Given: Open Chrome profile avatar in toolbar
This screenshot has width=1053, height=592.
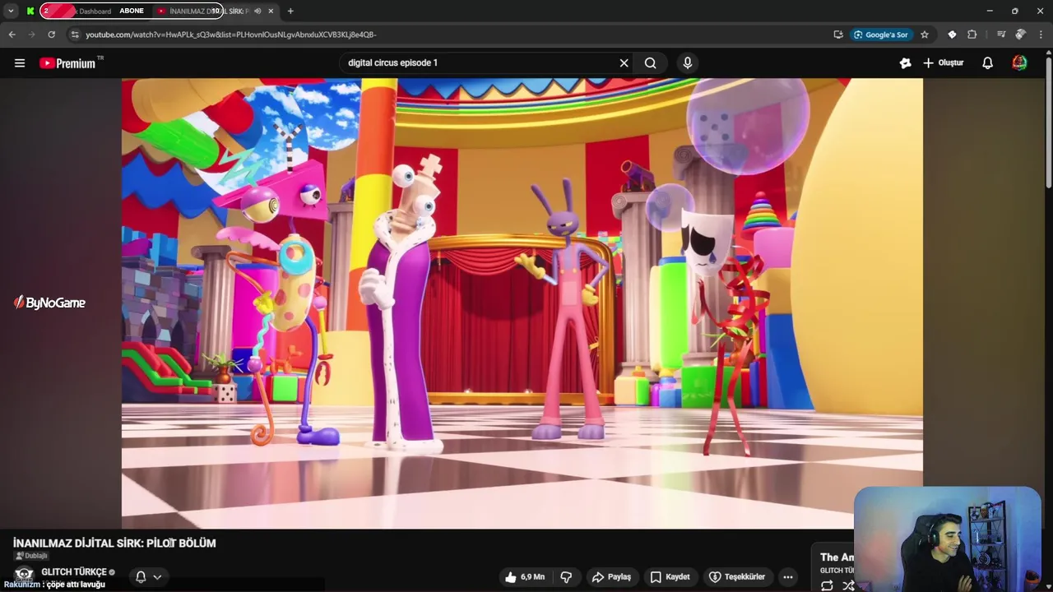Looking at the screenshot, I should [1020, 35].
